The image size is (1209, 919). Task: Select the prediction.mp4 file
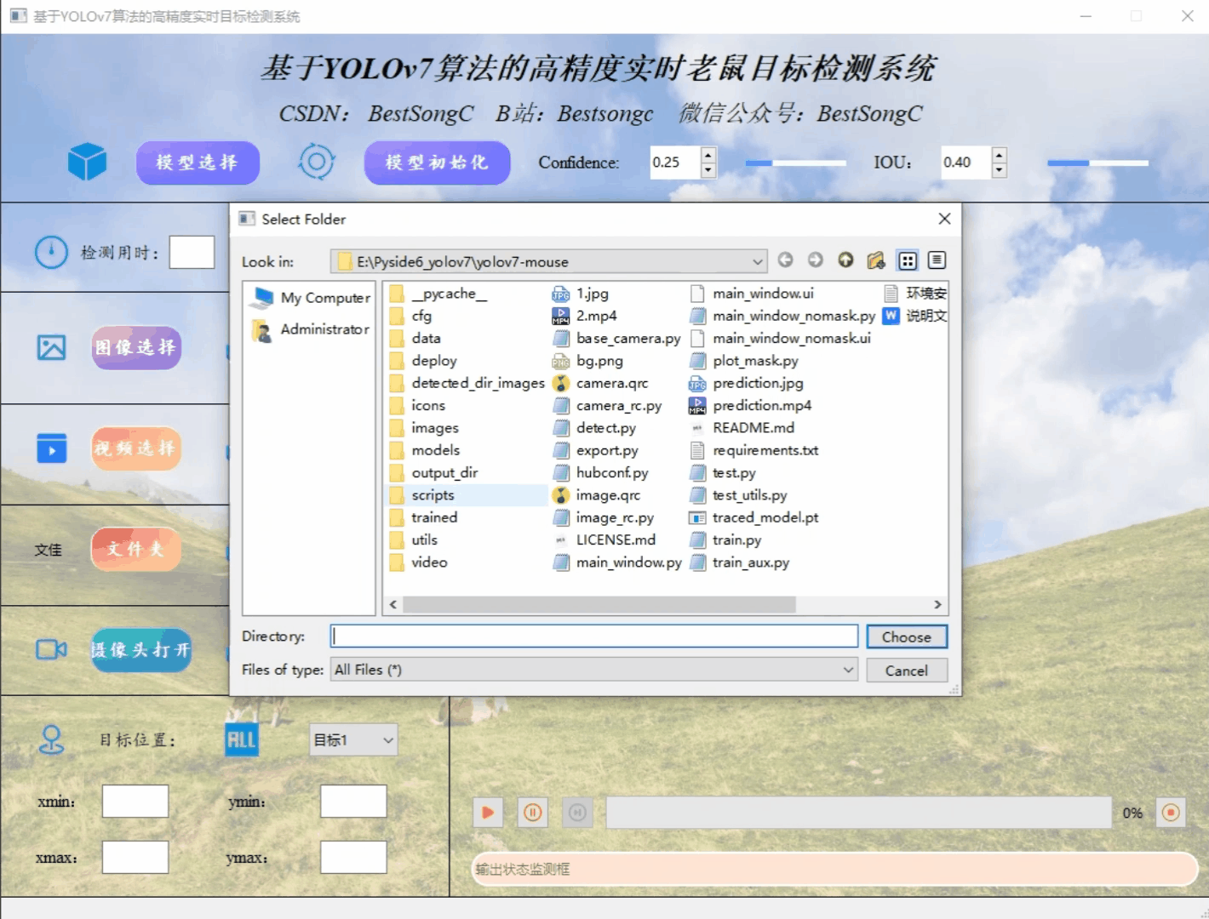[750, 406]
